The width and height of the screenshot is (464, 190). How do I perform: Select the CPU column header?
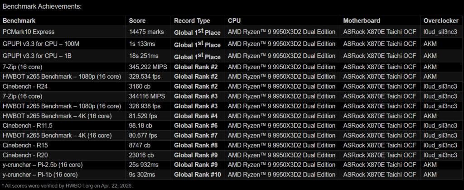(234, 21)
